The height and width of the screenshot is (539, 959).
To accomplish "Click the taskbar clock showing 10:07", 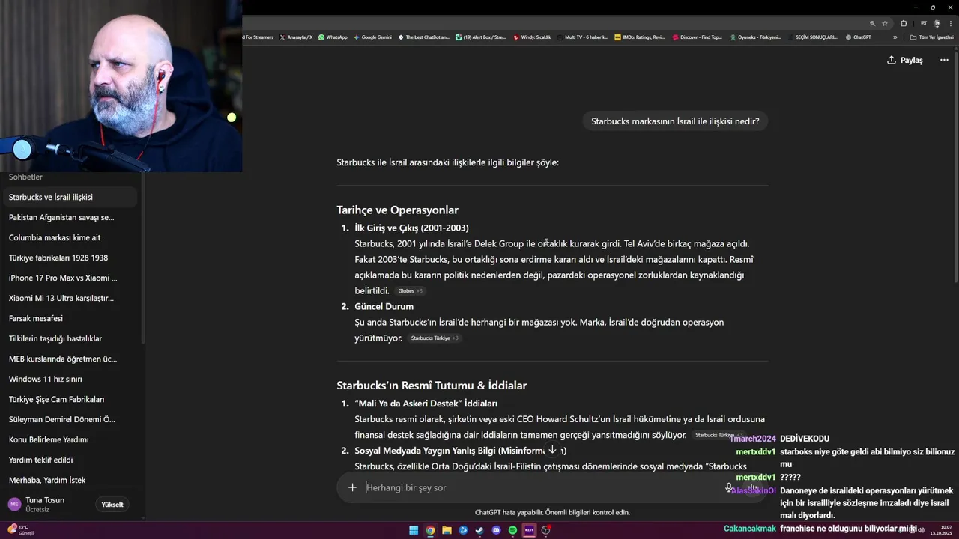I will tap(940, 530).
